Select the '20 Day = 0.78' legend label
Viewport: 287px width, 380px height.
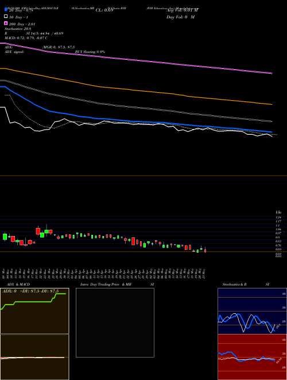(21, 10)
